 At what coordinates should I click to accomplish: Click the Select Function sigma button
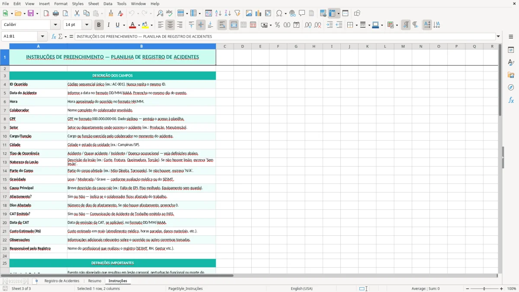click(61, 36)
